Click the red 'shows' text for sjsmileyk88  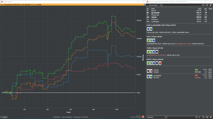click(197, 78)
